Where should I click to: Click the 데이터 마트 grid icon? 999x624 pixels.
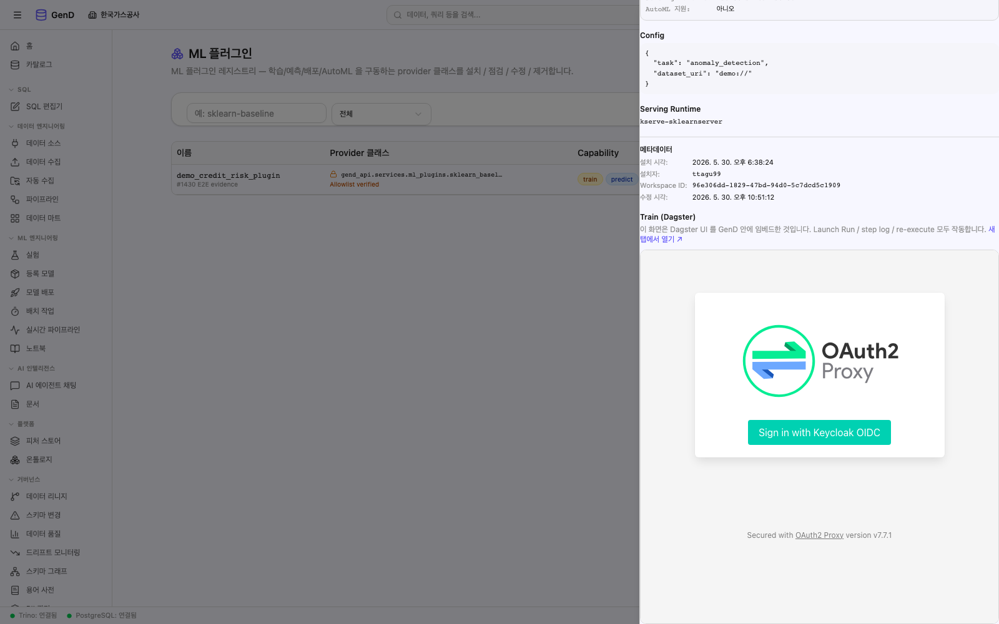click(15, 218)
